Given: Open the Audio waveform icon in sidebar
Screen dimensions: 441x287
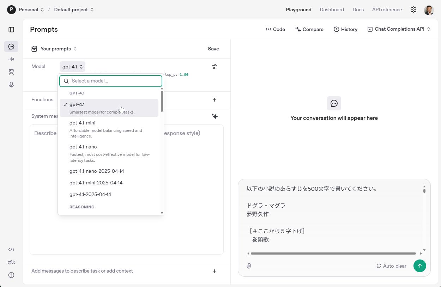Looking at the screenshot, I should tap(11, 59).
